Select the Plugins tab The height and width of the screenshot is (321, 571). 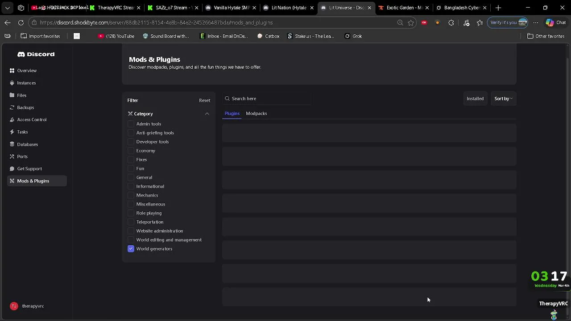tap(232, 113)
